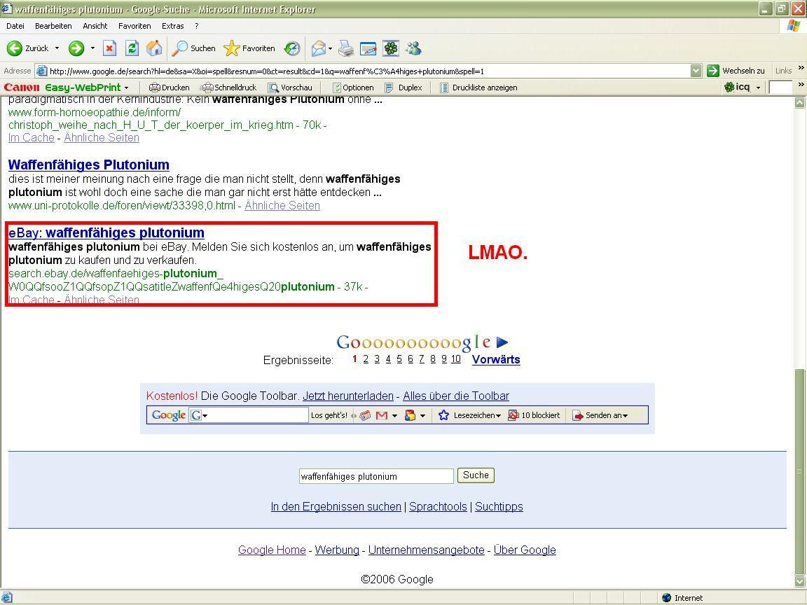Open the Favoriten star toolbar button
This screenshot has height=605, width=807.
249,48
